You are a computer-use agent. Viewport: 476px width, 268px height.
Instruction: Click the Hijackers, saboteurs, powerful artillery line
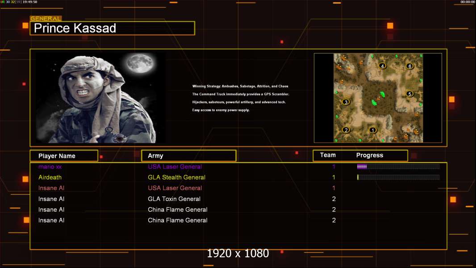click(239, 102)
